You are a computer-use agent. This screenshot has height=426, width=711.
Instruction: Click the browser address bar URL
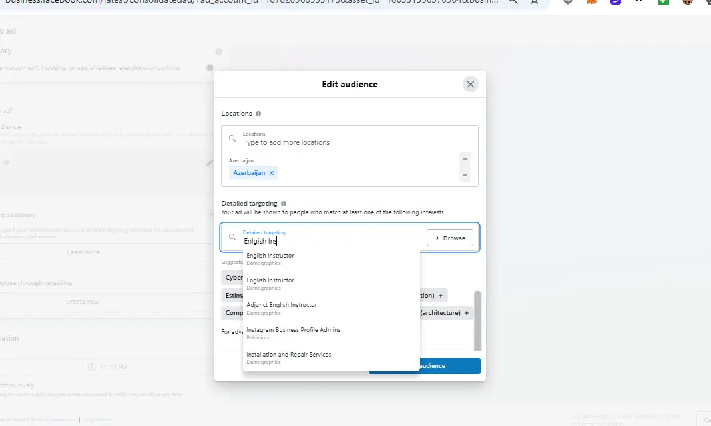click(252, 2)
